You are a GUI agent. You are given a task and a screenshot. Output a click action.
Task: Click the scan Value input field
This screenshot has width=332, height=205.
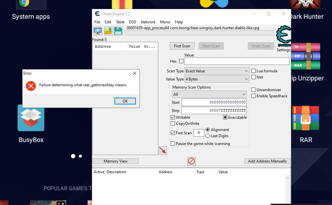pyautogui.click(x=237, y=61)
